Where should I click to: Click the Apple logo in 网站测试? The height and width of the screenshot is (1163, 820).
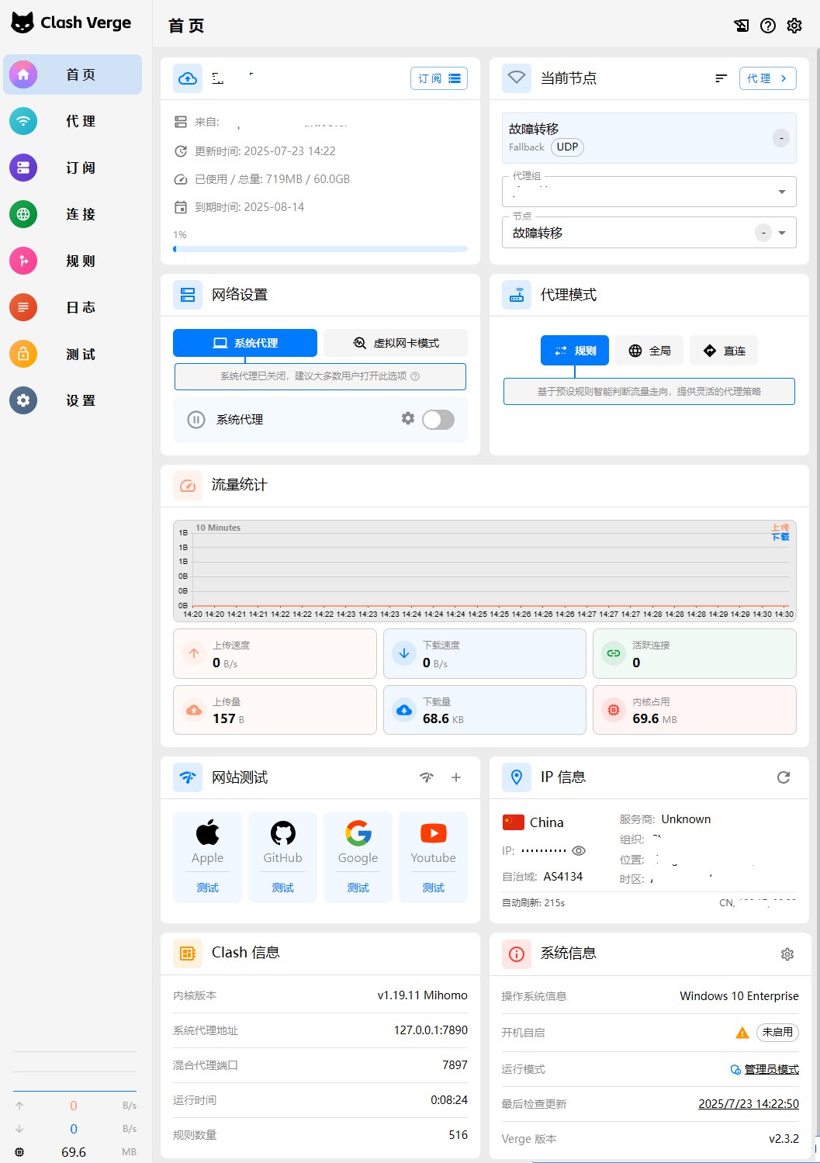(207, 832)
